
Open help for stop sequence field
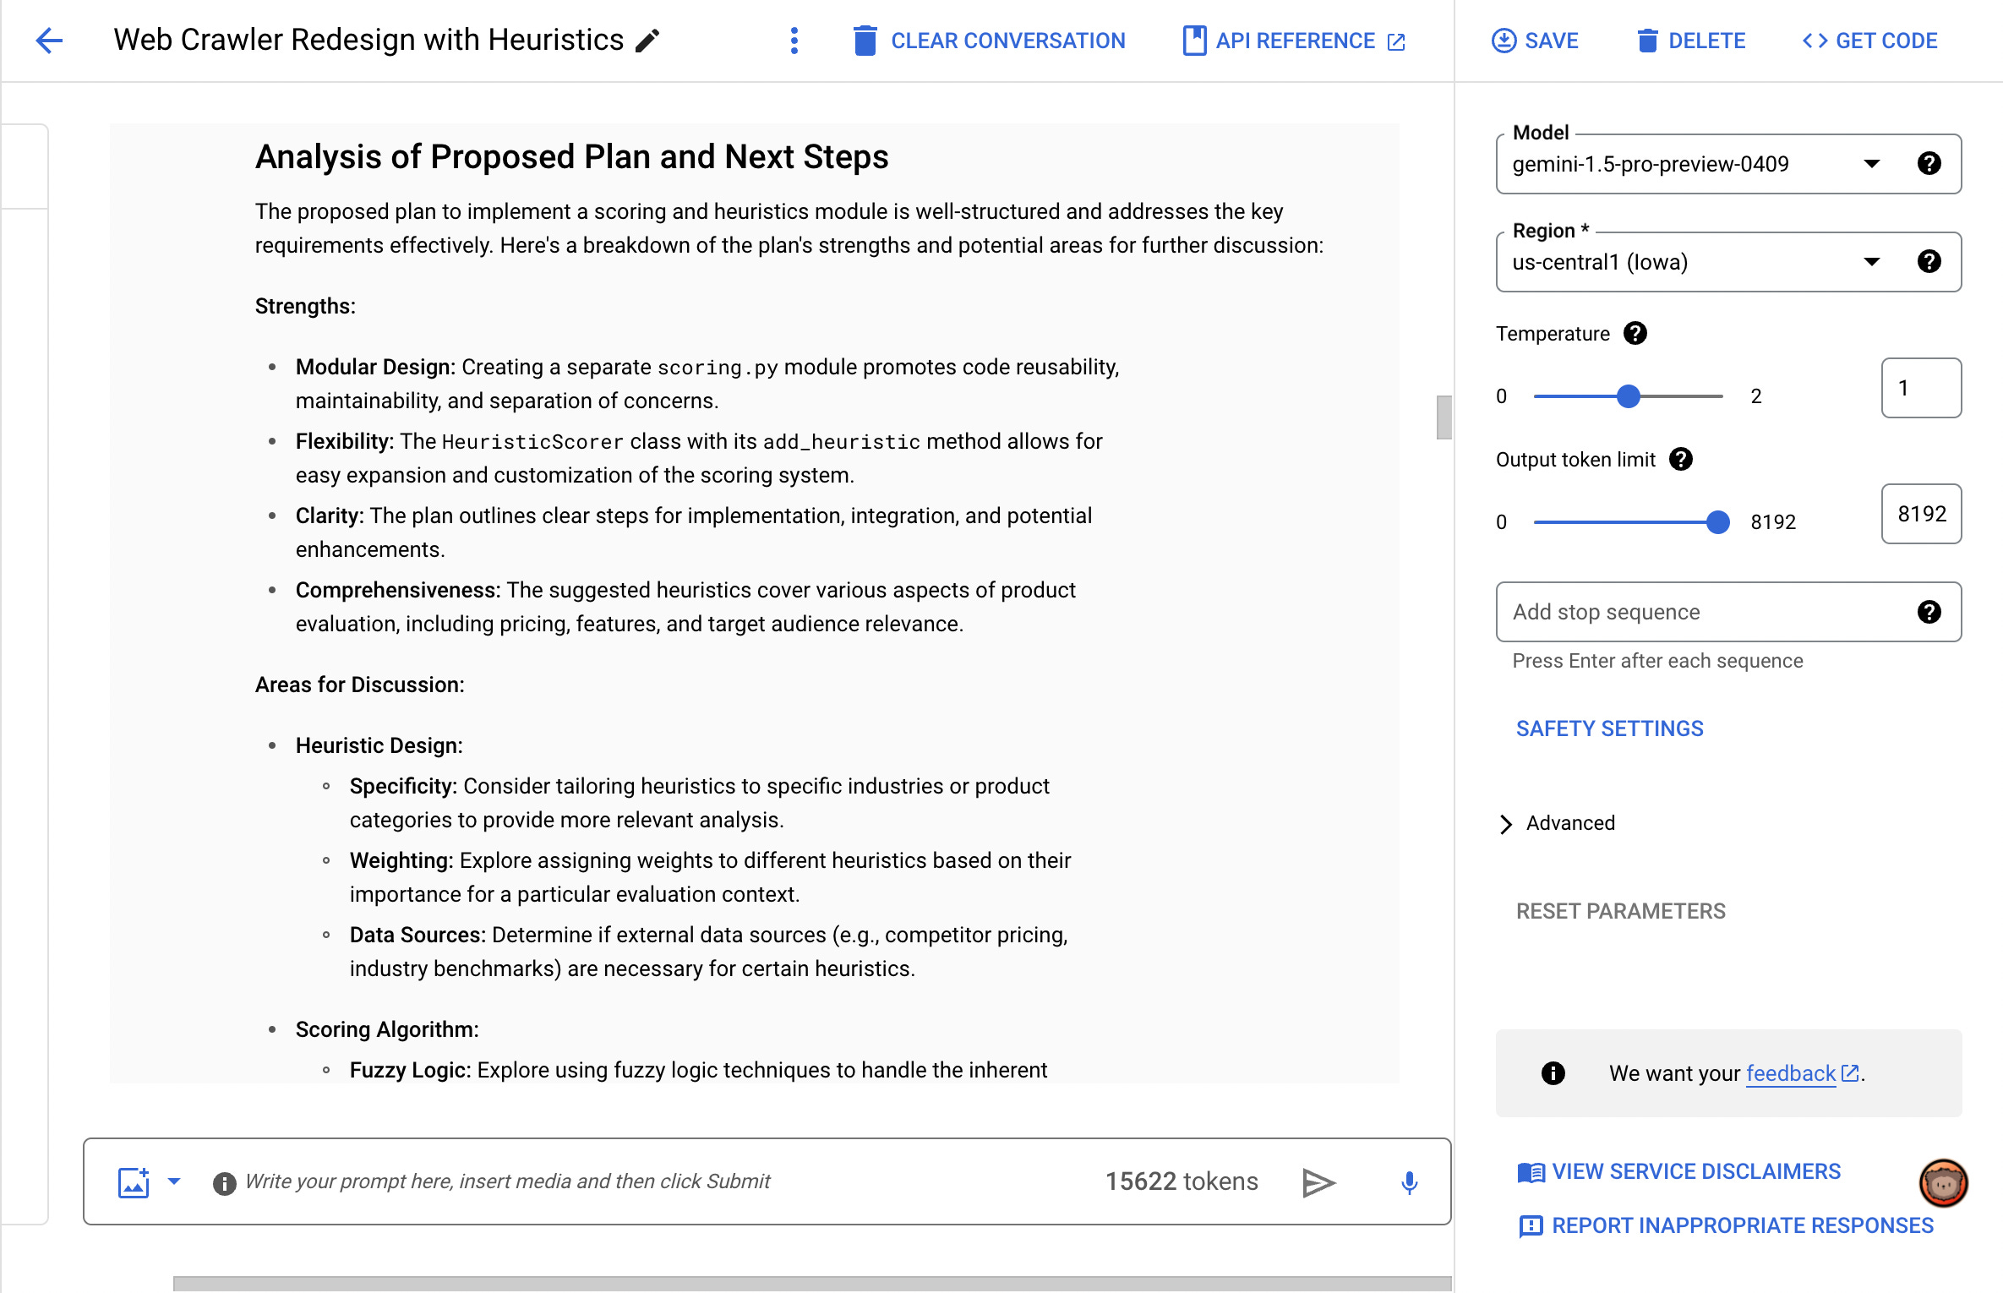pos(1929,612)
